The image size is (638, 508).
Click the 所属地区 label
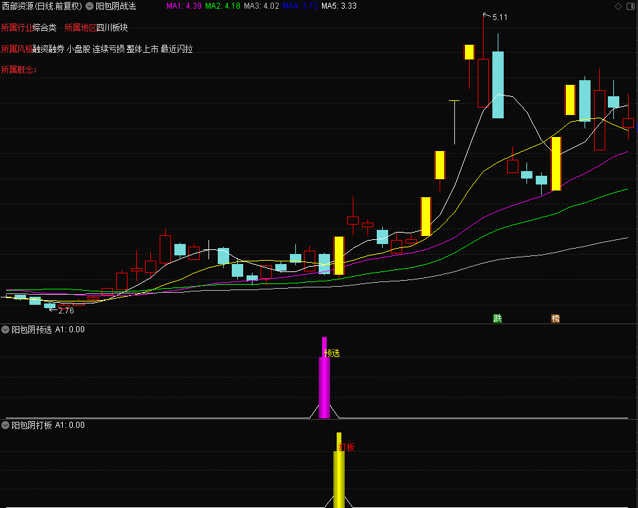[x=80, y=27]
